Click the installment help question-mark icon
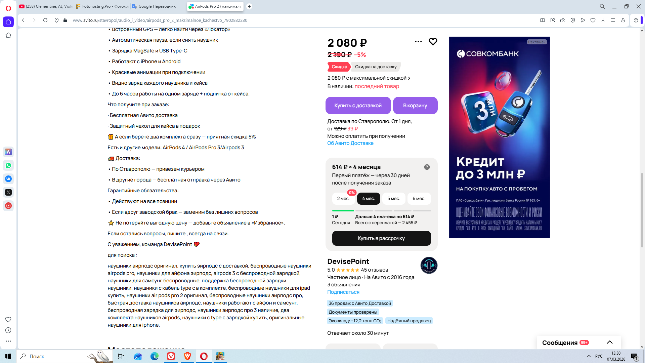Image resolution: width=645 pixels, height=363 pixels. 427,167
